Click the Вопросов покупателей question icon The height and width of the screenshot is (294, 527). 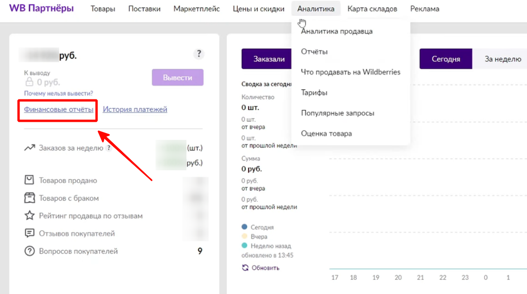pyautogui.click(x=29, y=251)
